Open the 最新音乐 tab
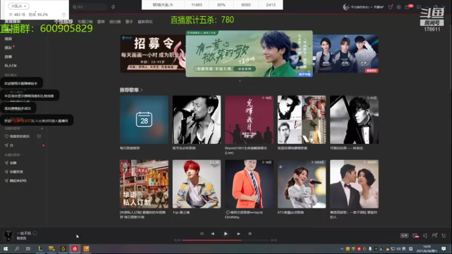The height and width of the screenshot is (254, 452). 145,21
